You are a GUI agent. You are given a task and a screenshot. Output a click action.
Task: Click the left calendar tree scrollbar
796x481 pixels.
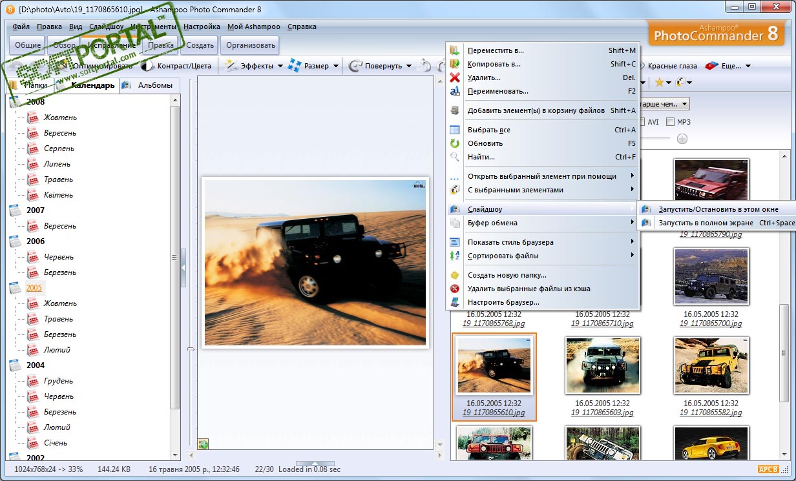click(174, 258)
